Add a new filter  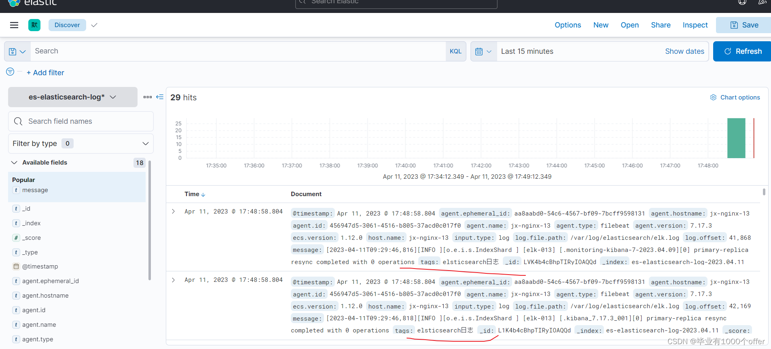[x=45, y=73]
